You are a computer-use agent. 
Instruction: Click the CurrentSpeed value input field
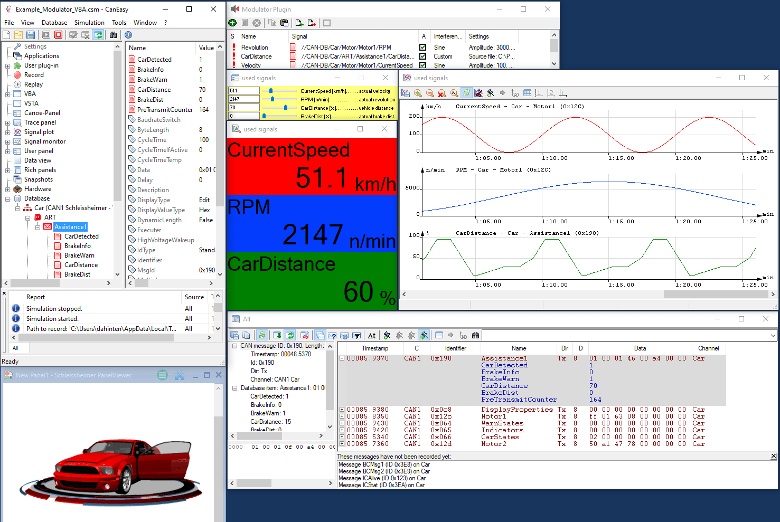click(243, 91)
